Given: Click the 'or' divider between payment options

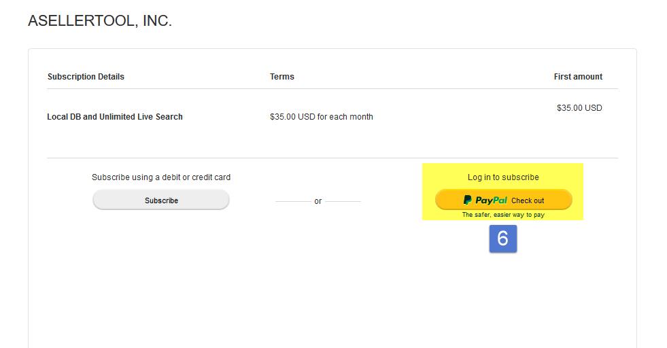Looking at the screenshot, I should [318, 201].
